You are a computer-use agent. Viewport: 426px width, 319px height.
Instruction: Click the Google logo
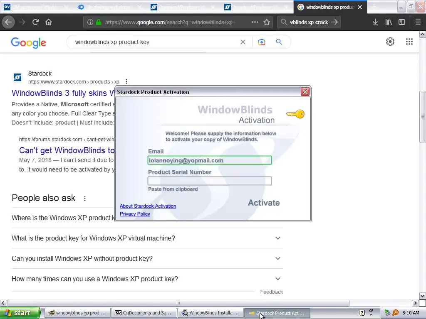click(29, 43)
